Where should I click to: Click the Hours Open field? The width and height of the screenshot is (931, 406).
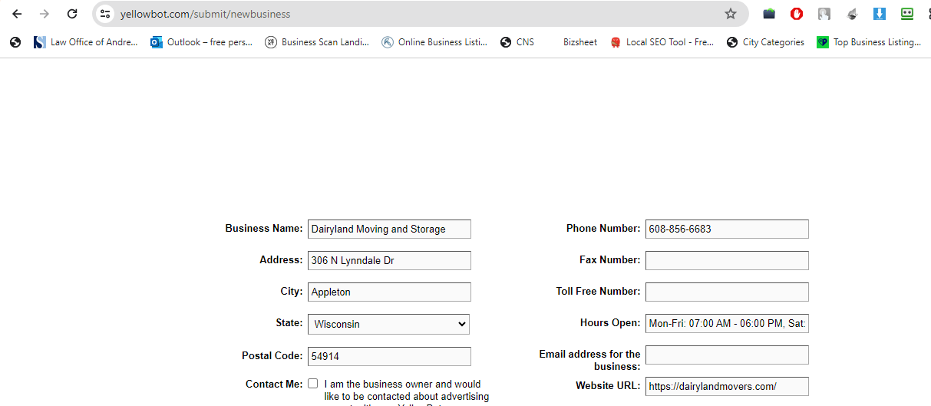tap(727, 323)
